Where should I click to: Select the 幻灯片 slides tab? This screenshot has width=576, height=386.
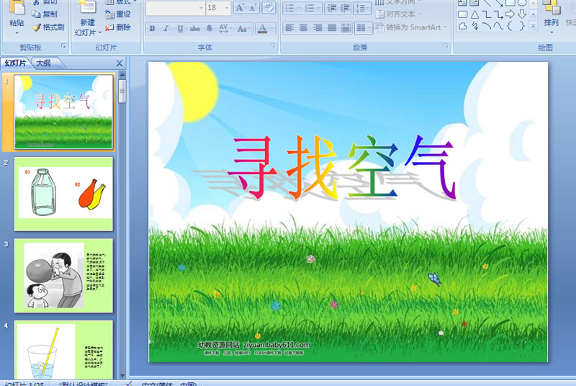pyautogui.click(x=16, y=63)
